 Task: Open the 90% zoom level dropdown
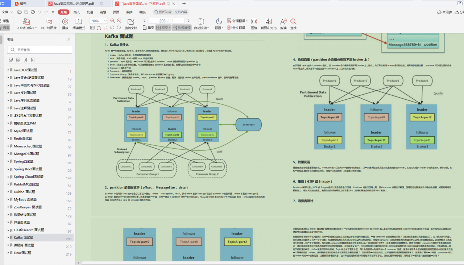[105, 21]
